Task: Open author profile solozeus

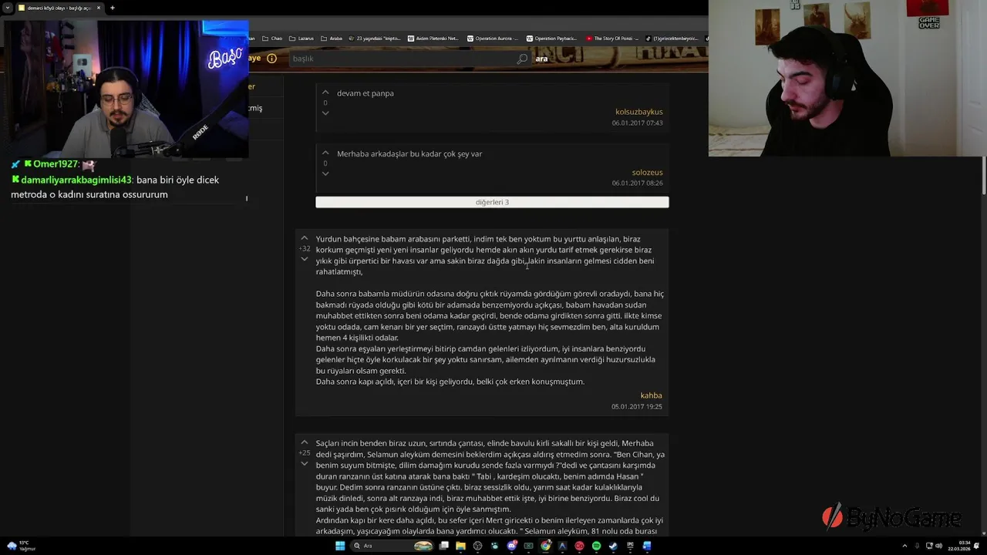Action: click(x=647, y=172)
